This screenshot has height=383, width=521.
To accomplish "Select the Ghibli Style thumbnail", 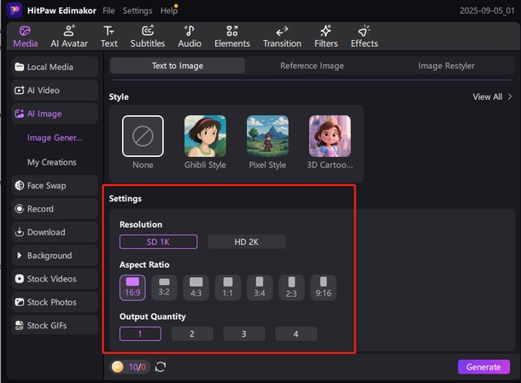I will (x=205, y=136).
